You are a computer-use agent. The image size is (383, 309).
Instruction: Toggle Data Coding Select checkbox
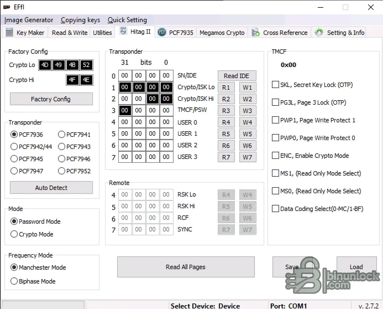point(276,209)
